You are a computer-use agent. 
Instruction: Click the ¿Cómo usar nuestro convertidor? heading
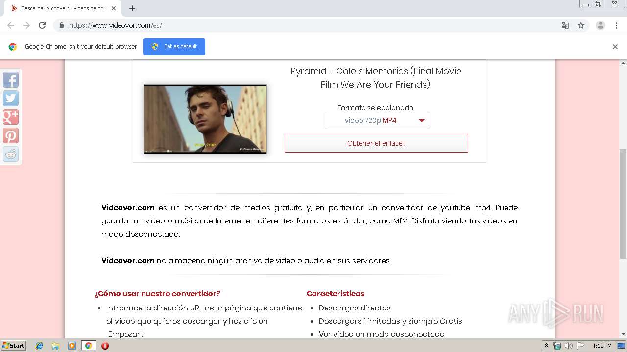point(157,294)
